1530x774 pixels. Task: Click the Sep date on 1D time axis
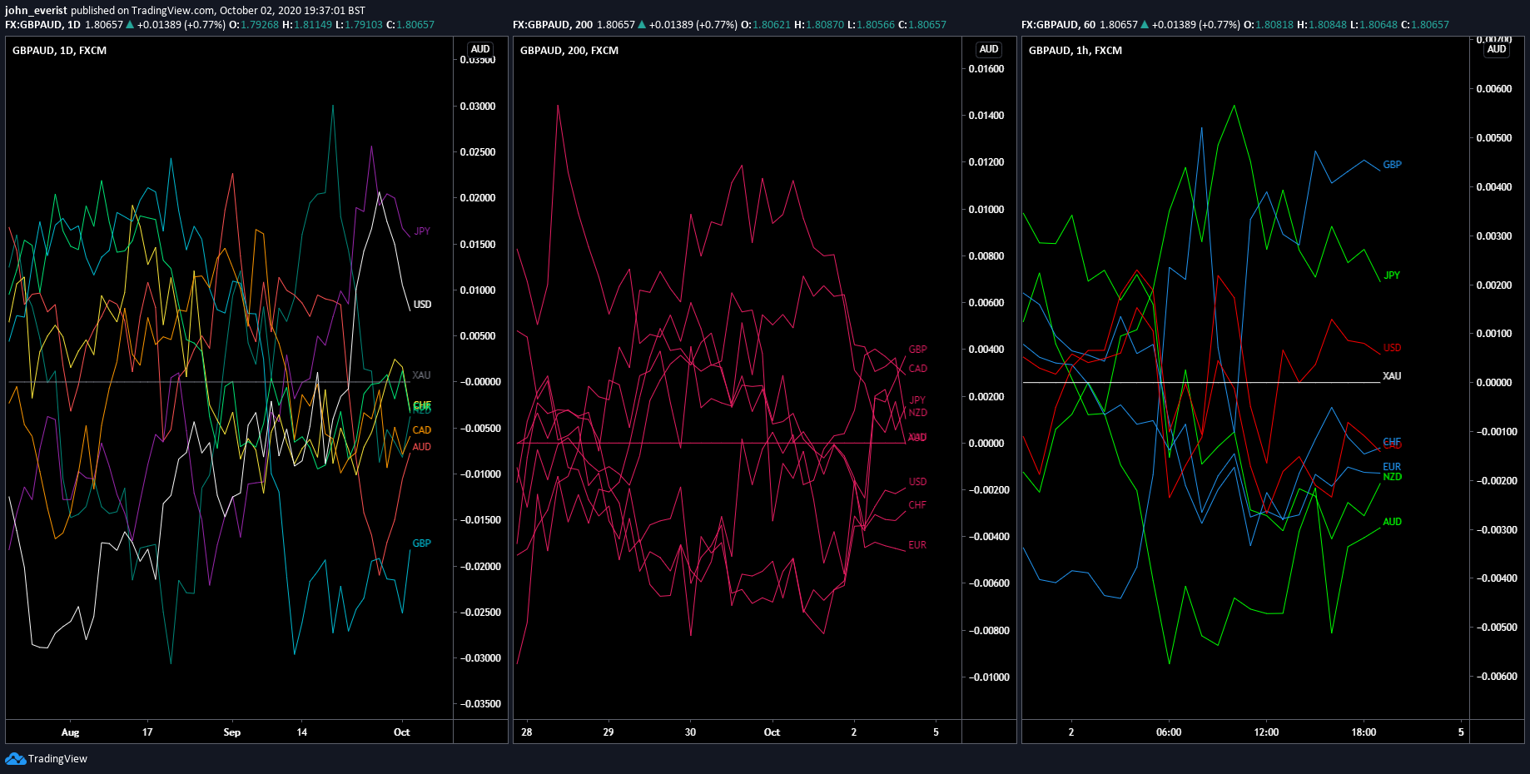[231, 732]
